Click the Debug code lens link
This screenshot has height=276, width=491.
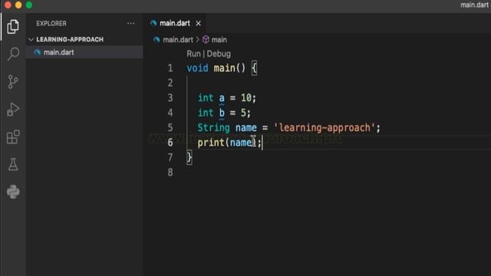coord(219,54)
